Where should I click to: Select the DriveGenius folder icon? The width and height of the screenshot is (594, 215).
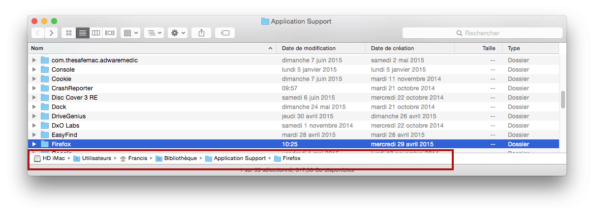point(45,116)
